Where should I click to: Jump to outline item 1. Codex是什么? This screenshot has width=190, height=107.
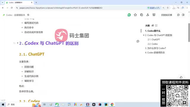[x=153, y=31]
